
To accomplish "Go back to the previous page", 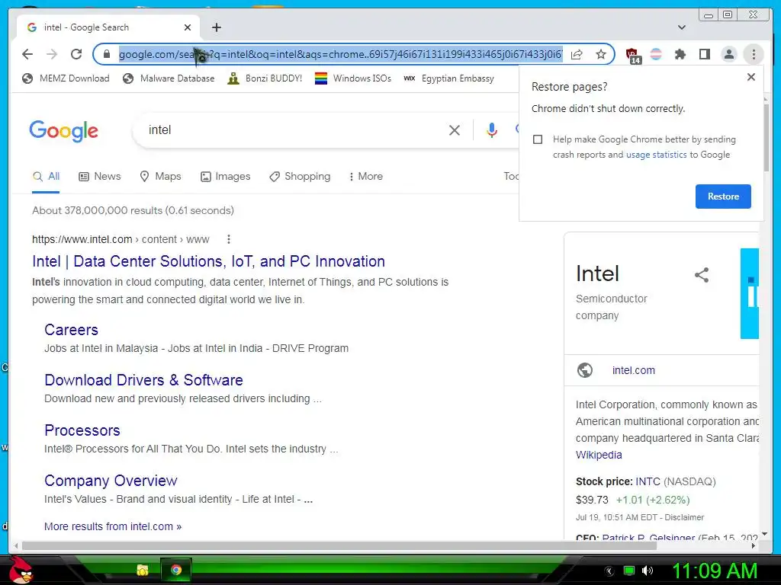I will tap(27, 54).
